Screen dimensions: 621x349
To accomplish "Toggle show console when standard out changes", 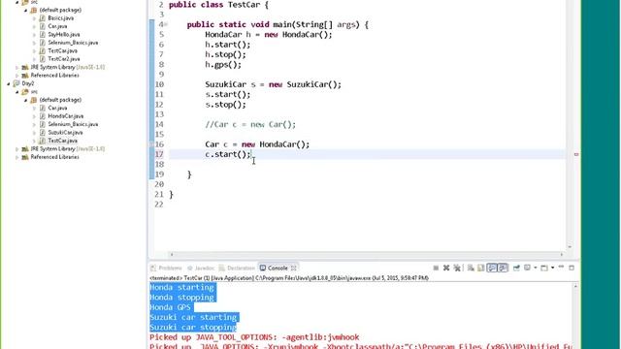I will 492,268.
